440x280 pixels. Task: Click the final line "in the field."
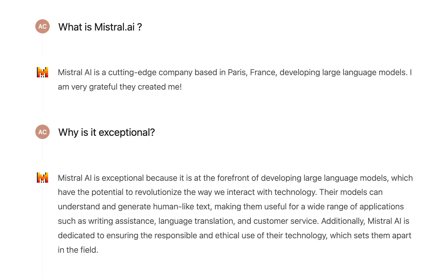(x=78, y=250)
